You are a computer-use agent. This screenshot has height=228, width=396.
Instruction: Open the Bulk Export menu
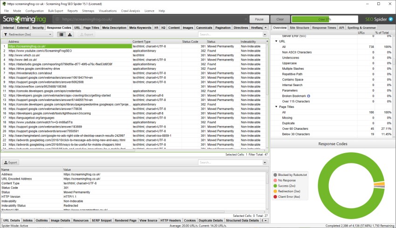coord(55,10)
